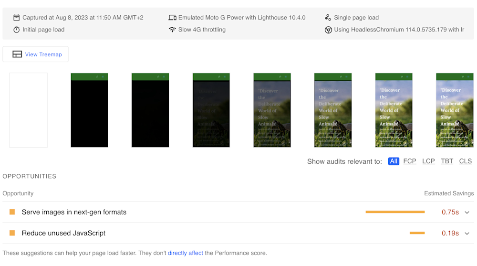The height and width of the screenshot is (266, 477).
Task: Select the second black filmstrip frame
Action: point(150,110)
